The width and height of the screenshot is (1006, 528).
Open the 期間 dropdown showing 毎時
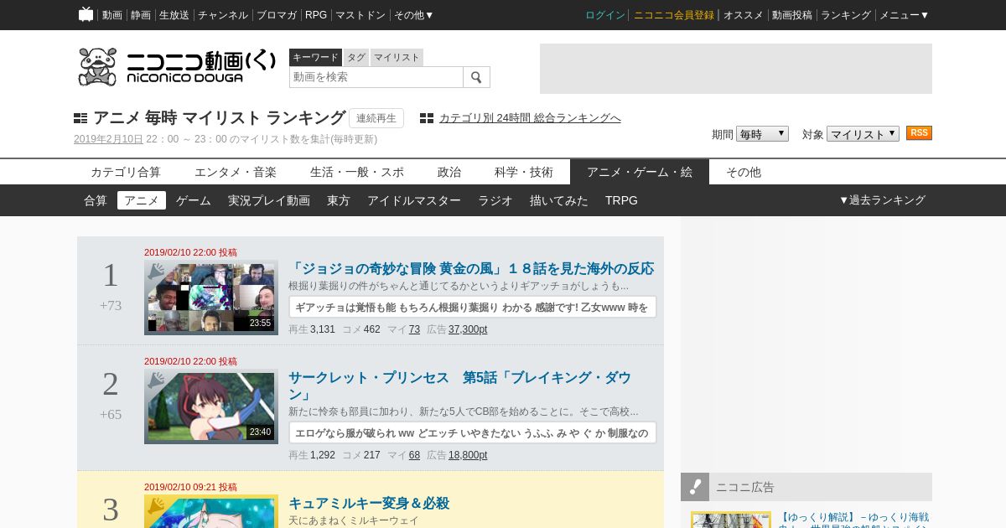point(762,134)
